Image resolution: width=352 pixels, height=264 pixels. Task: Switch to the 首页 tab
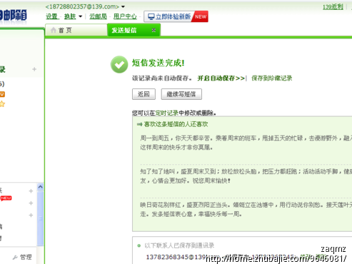pos(76,30)
